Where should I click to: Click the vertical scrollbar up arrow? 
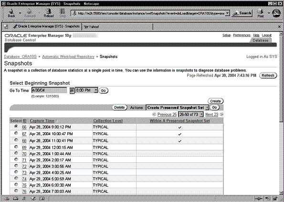click(x=281, y=34)
